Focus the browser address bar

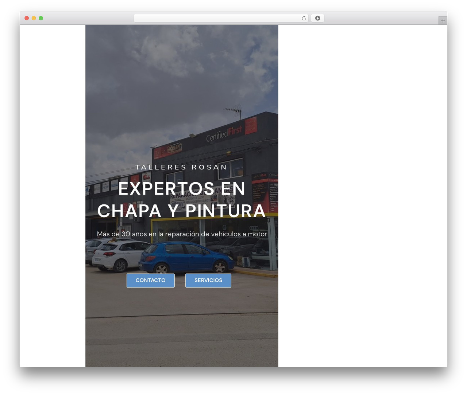(x=221, y=18)
